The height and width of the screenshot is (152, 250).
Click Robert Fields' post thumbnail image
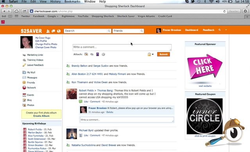click(71, 94)
